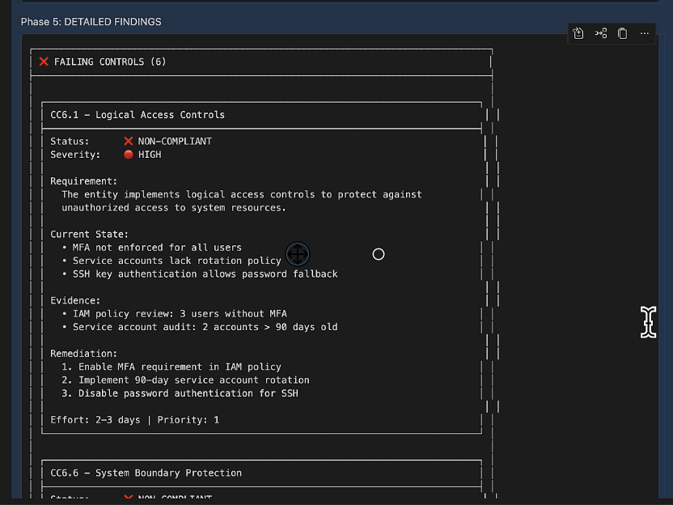673x505 pixels.
Task: Open the more actions ellipsis menu
Action: point(645,33)
